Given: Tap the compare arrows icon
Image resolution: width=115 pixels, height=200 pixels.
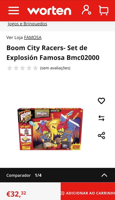Looking at the screenshot, I should pyautogui.click(x=101, y=118).
